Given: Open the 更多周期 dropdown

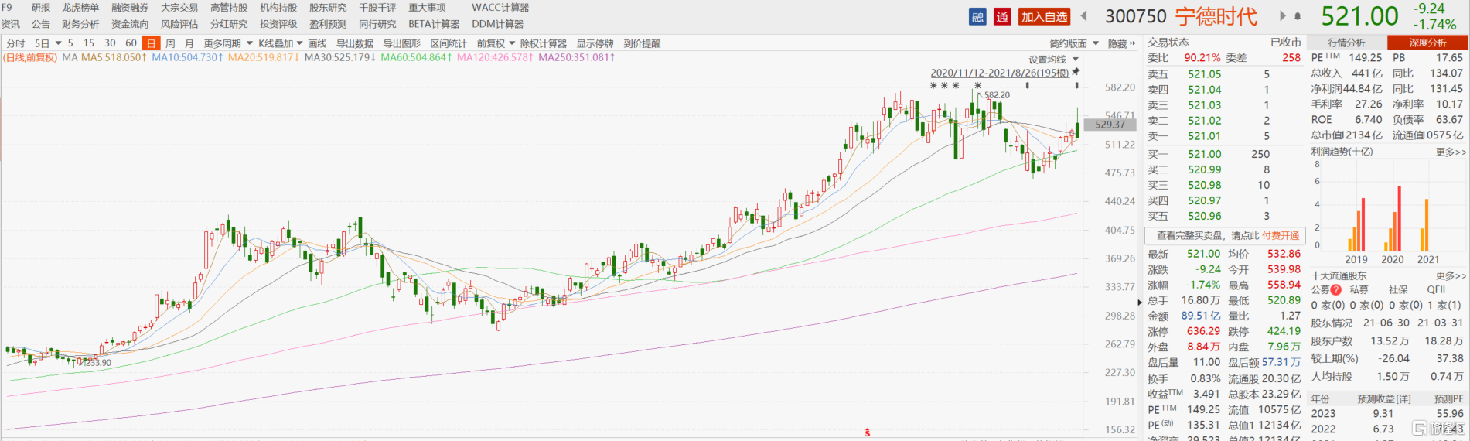Looking at the screenshot, I should [229, 44].
